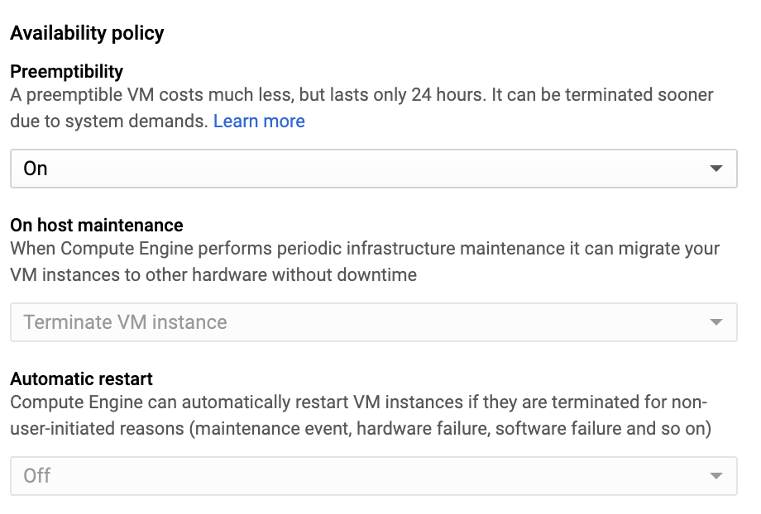Click the 'Terminate VM instance' value text
Screen dimensions: 761x514
125,322
